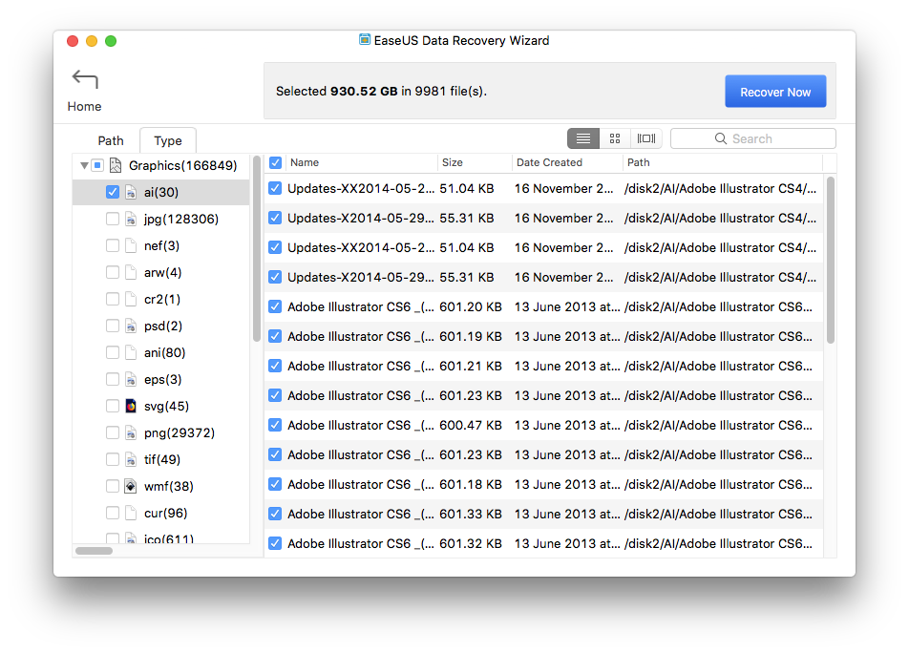This screenshot has height=653, width=909.
Task: Select the ani(80) tree row
Action: click(x=161, y=353)
